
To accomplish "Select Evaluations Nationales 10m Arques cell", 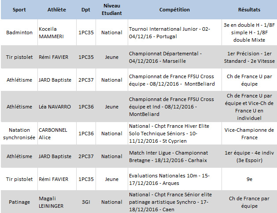I will coord(174,179).
